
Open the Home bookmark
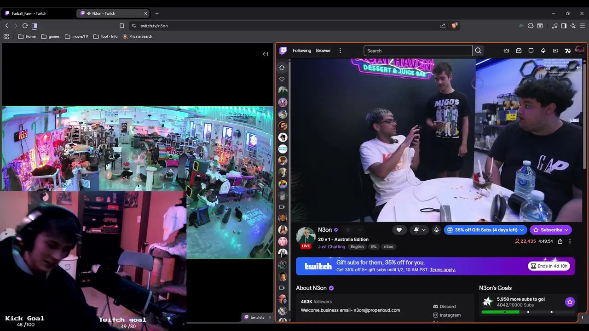pos(27,36)
